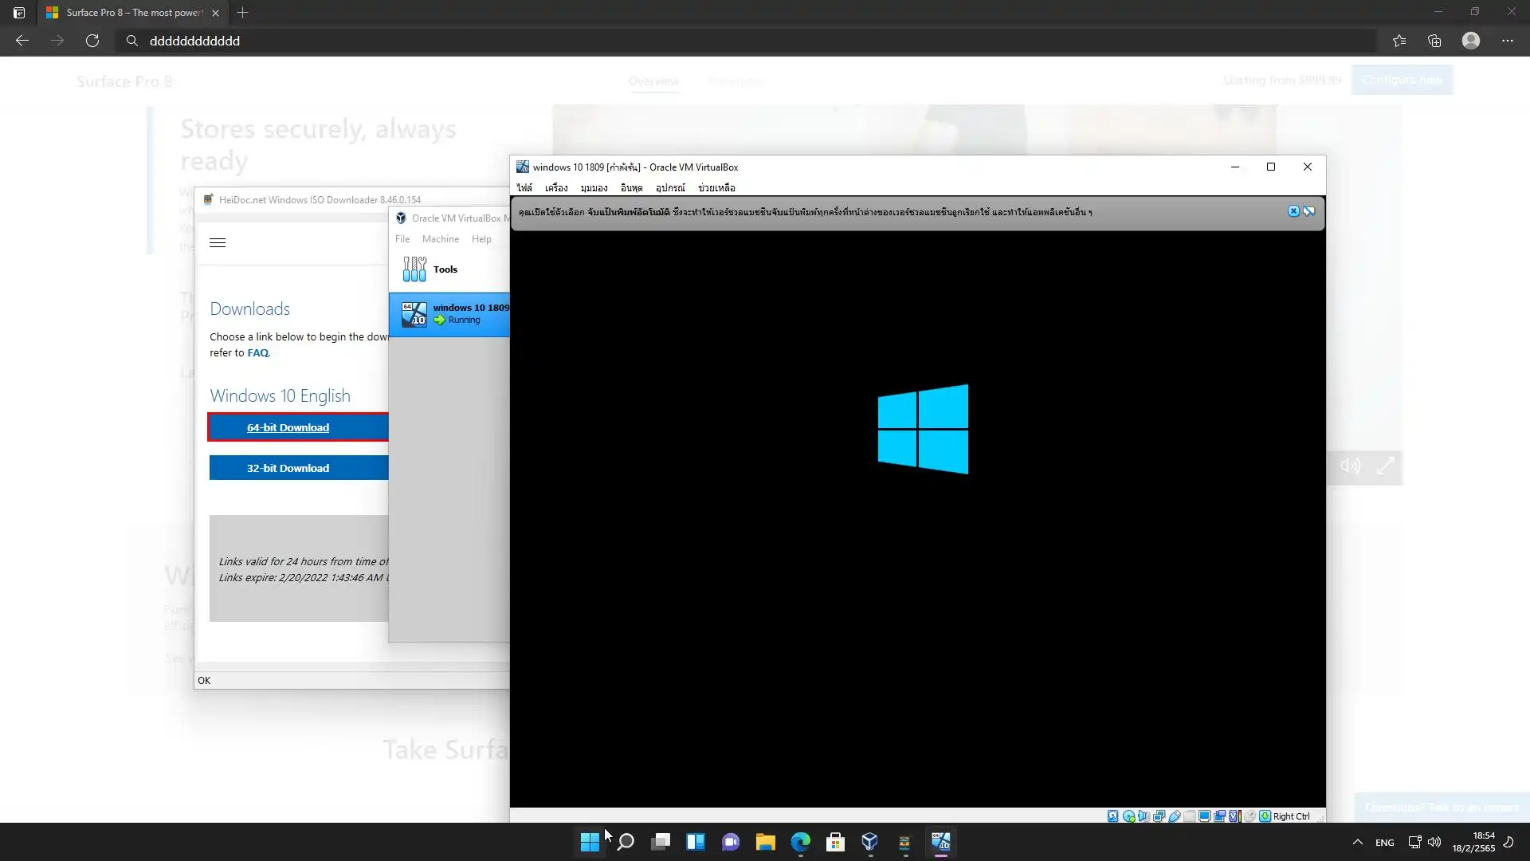Dismiss the notification with blue X icon
The height and width of the screenshot is (861, 1530).
point(1293,211)
